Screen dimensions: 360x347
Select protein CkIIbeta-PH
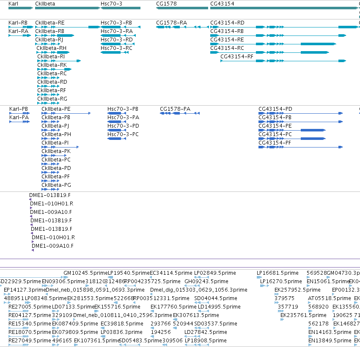pyautogui.click(x=56, y=134)
